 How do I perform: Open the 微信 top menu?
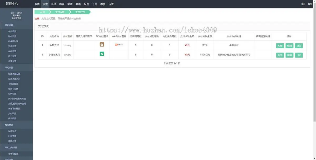click(103, 4)
